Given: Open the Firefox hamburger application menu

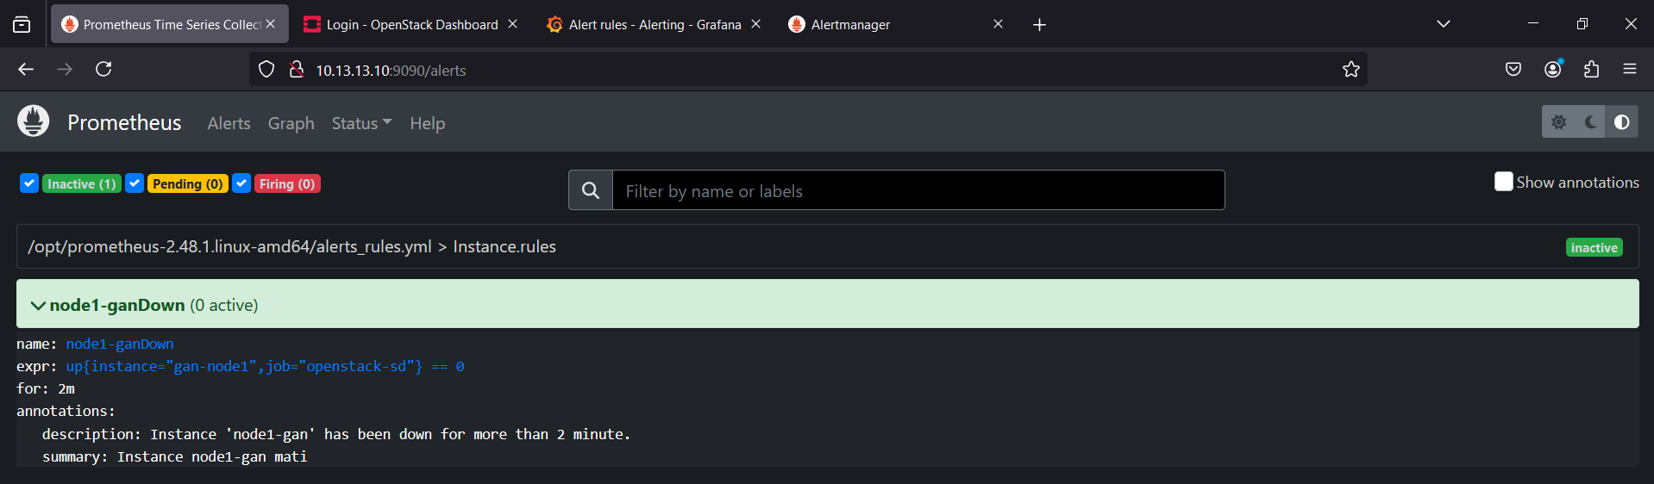Looking at the screenshot, I should click(1629, 70).
